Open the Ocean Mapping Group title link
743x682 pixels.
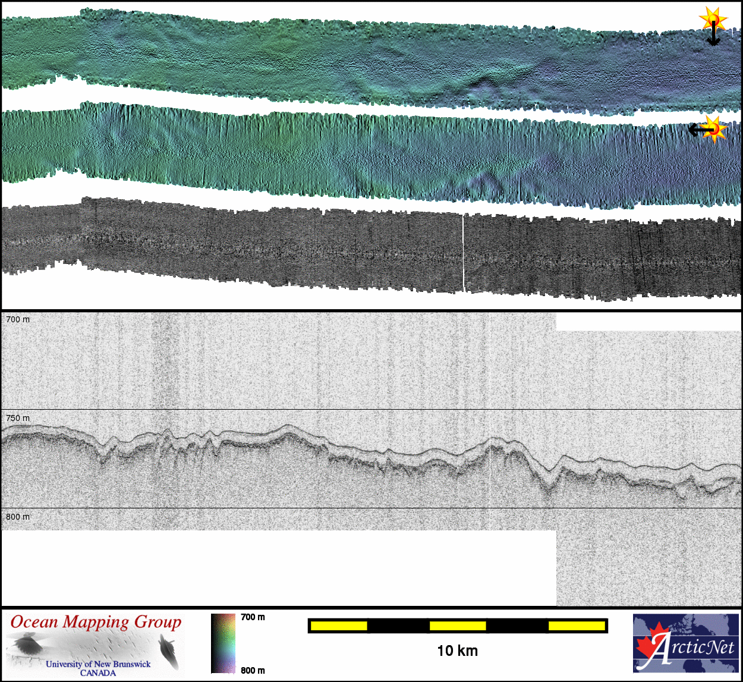pos(96,622)
